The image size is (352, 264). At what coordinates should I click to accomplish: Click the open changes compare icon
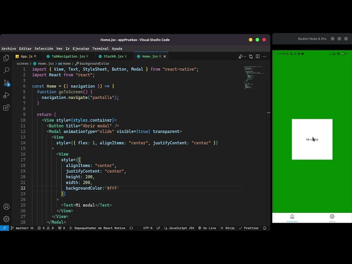pyautogui.click(x=251, y=57)
